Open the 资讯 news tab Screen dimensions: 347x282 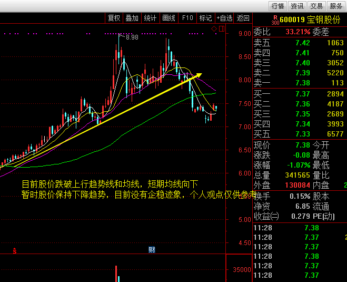[297, 6]
